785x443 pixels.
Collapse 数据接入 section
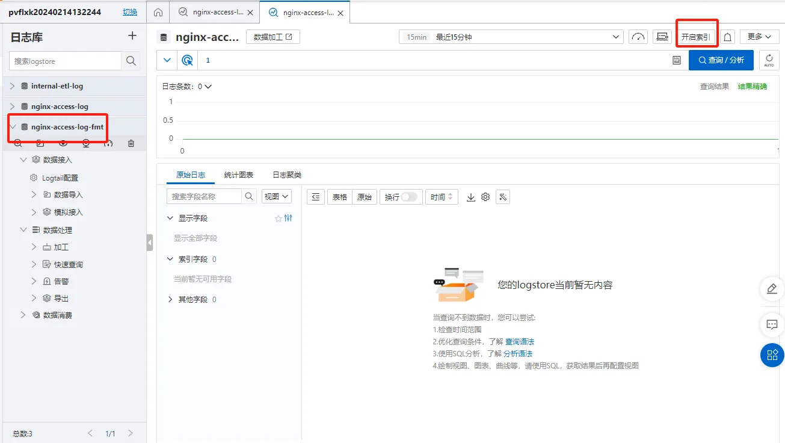point(23,160)
